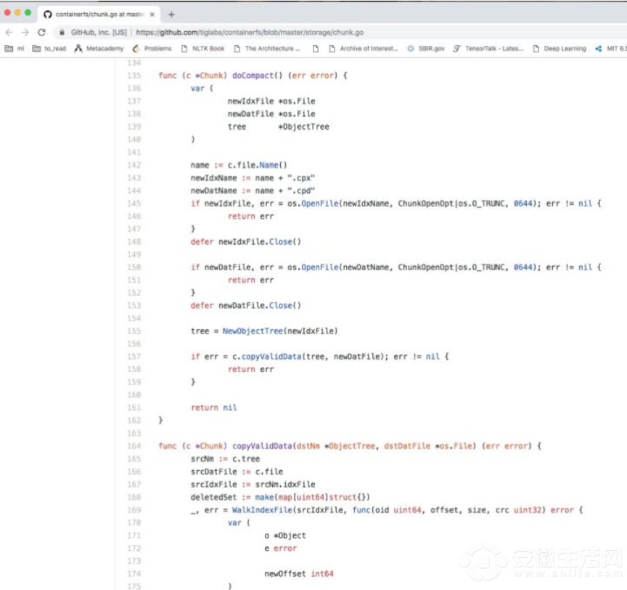Viewport: 627px width, 590px height.
Task: Click the untitled page-icon bookmark
Action: coord(316,49)
